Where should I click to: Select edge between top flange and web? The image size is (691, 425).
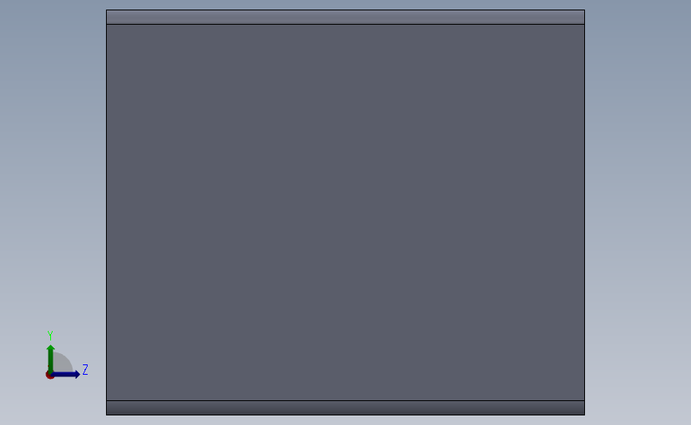346,24
